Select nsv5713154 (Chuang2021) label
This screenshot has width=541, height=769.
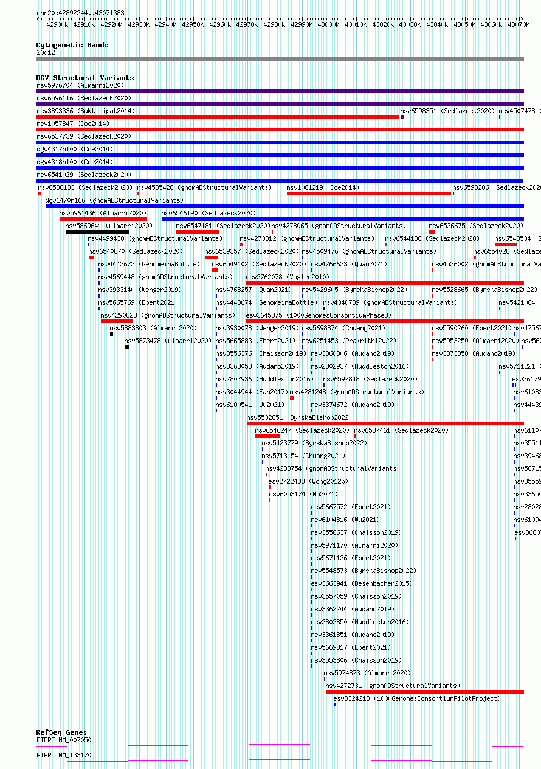click(x=303, y=456)
